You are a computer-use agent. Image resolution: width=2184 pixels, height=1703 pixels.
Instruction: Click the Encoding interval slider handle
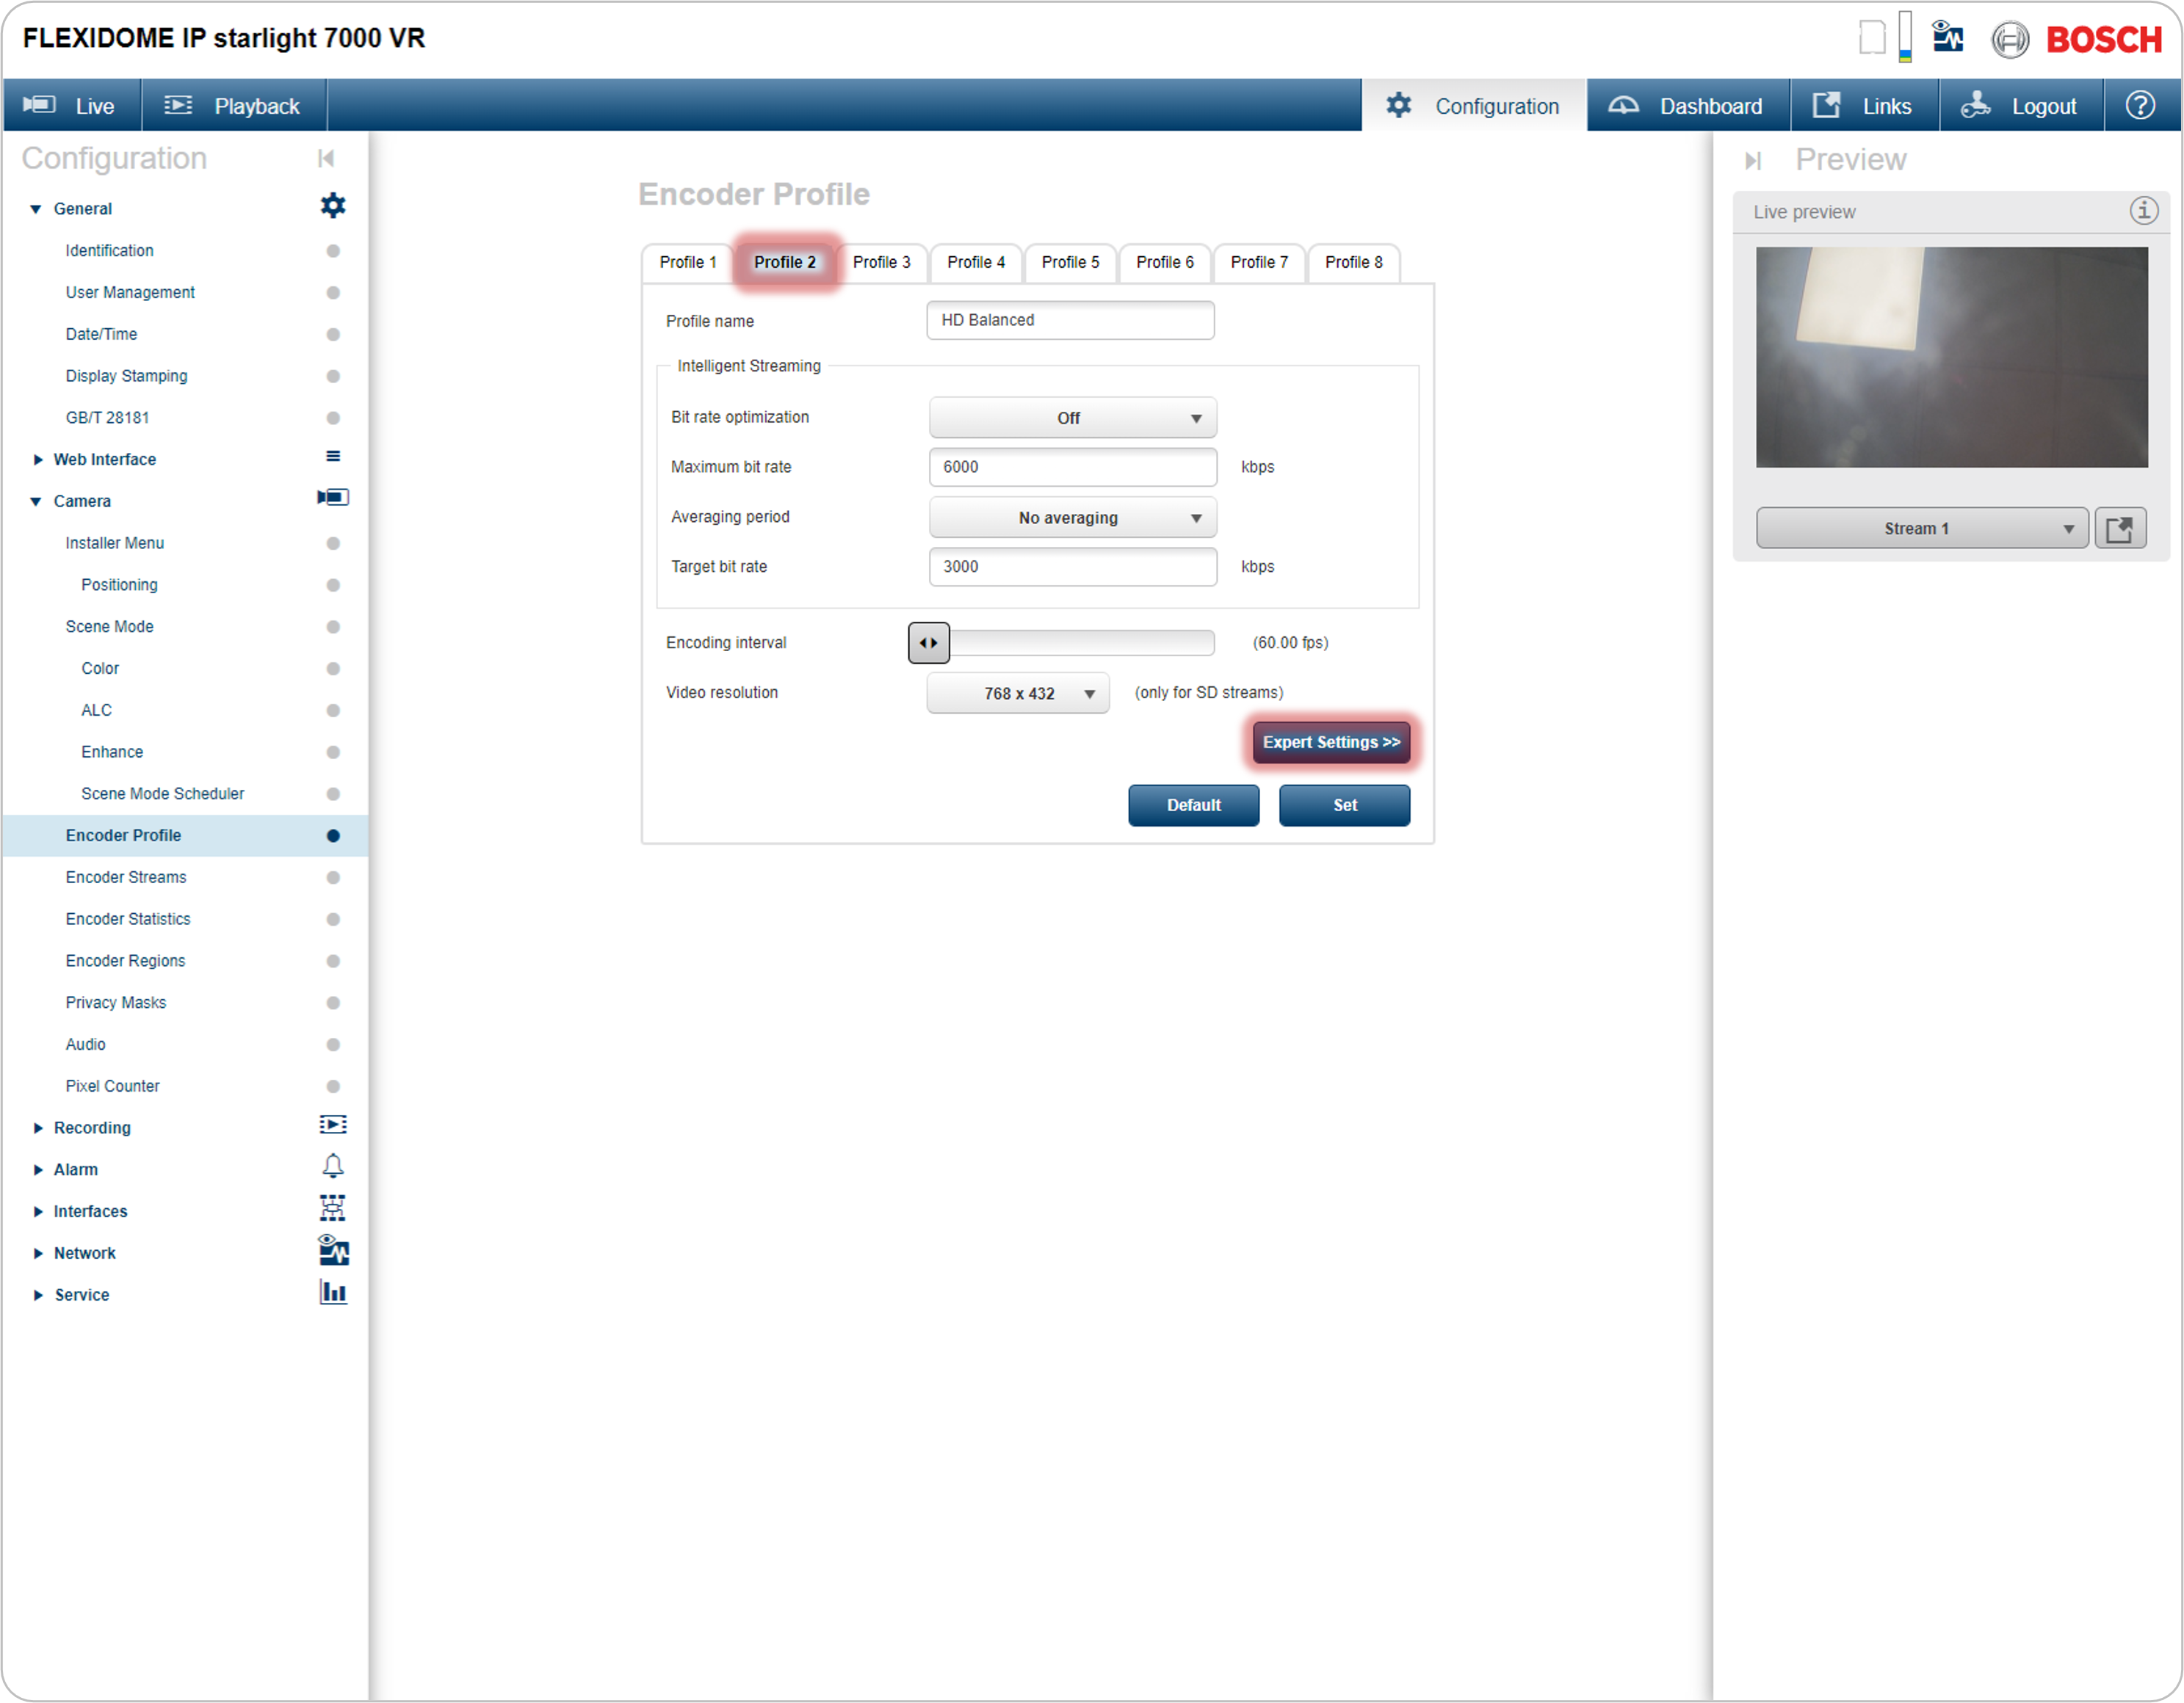click(929, 644)
